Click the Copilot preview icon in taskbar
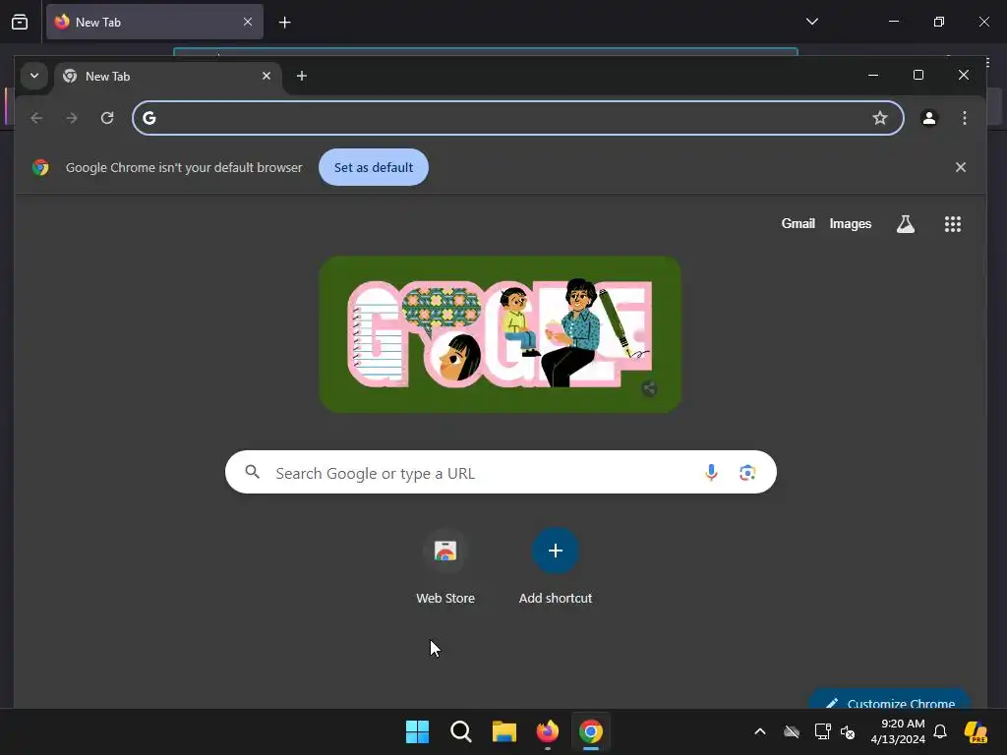1007x755 pixels. point(977,731)
